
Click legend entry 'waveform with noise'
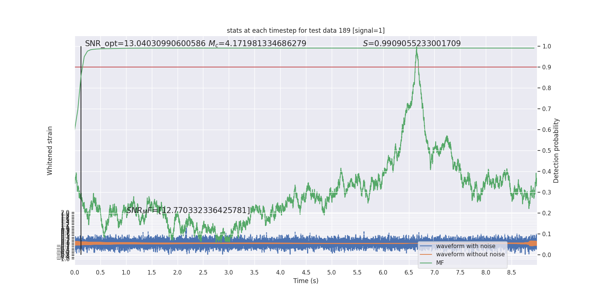coord(466,246)
